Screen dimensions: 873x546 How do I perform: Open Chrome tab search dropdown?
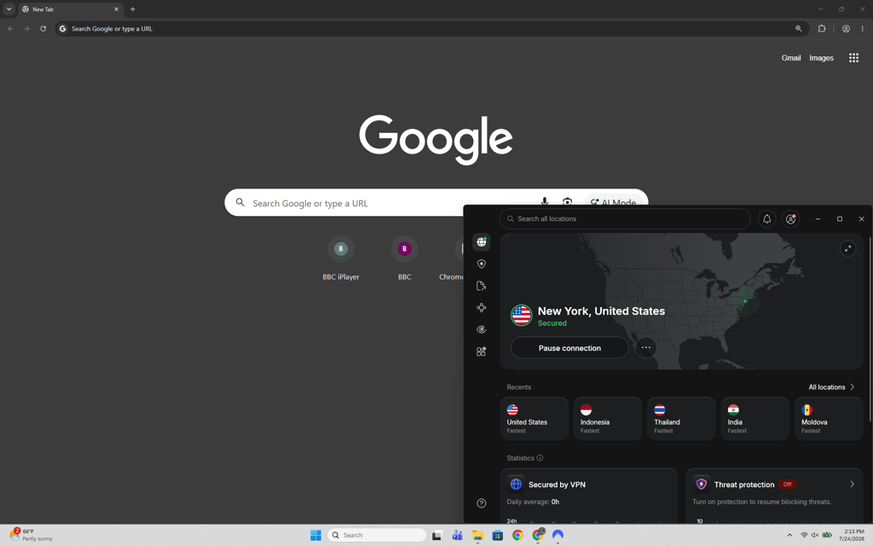(9, 9)
